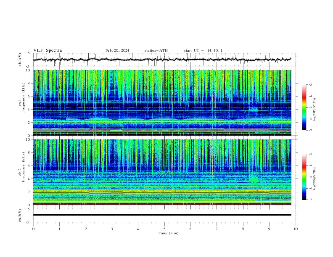Select the date text 'Feb. 20, 2024'
The height and width of the screenshot is (257, 333).
[x=117, y=50]
